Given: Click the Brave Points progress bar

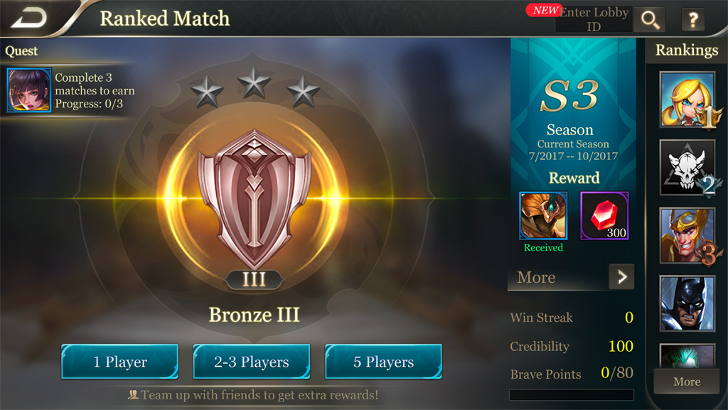Looking at the screenshot, I should coord(572,394).
